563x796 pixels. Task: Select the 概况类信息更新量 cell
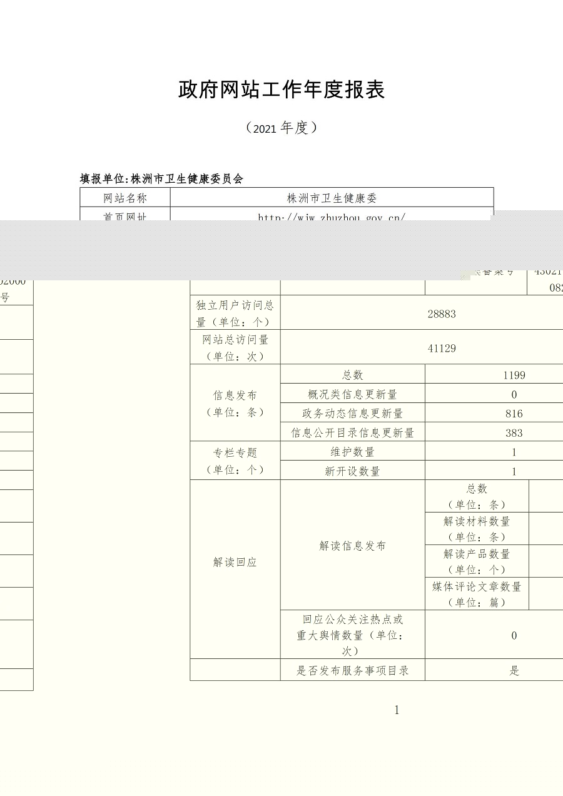pyautogui.click(x=353, y=394)
